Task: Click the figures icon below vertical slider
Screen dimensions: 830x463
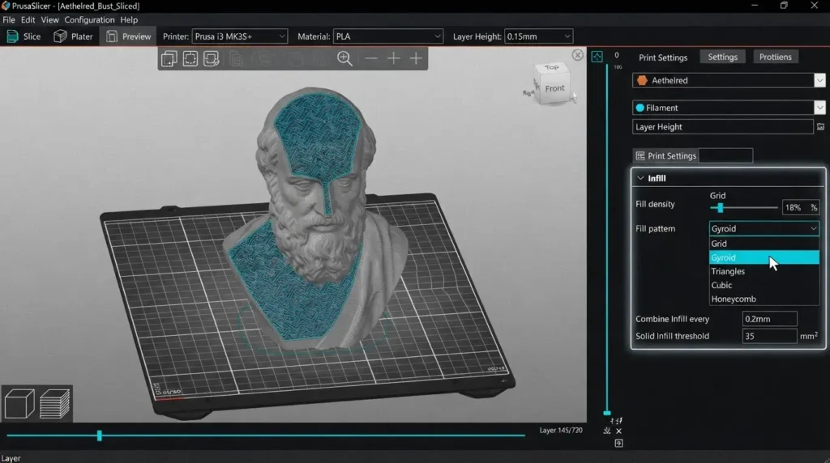Action: tap(617, 421)
